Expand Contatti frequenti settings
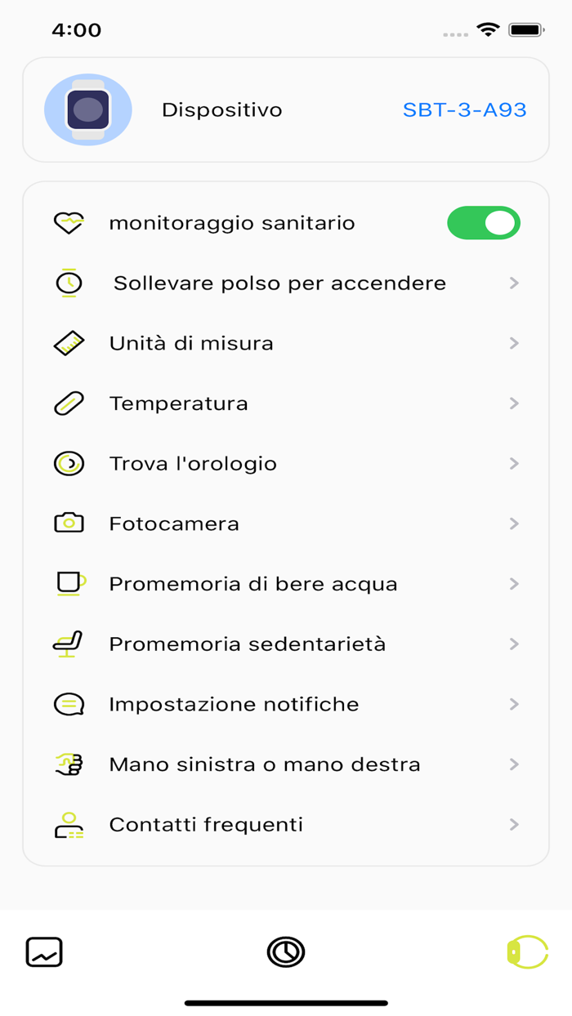 (x=514, y=824)
